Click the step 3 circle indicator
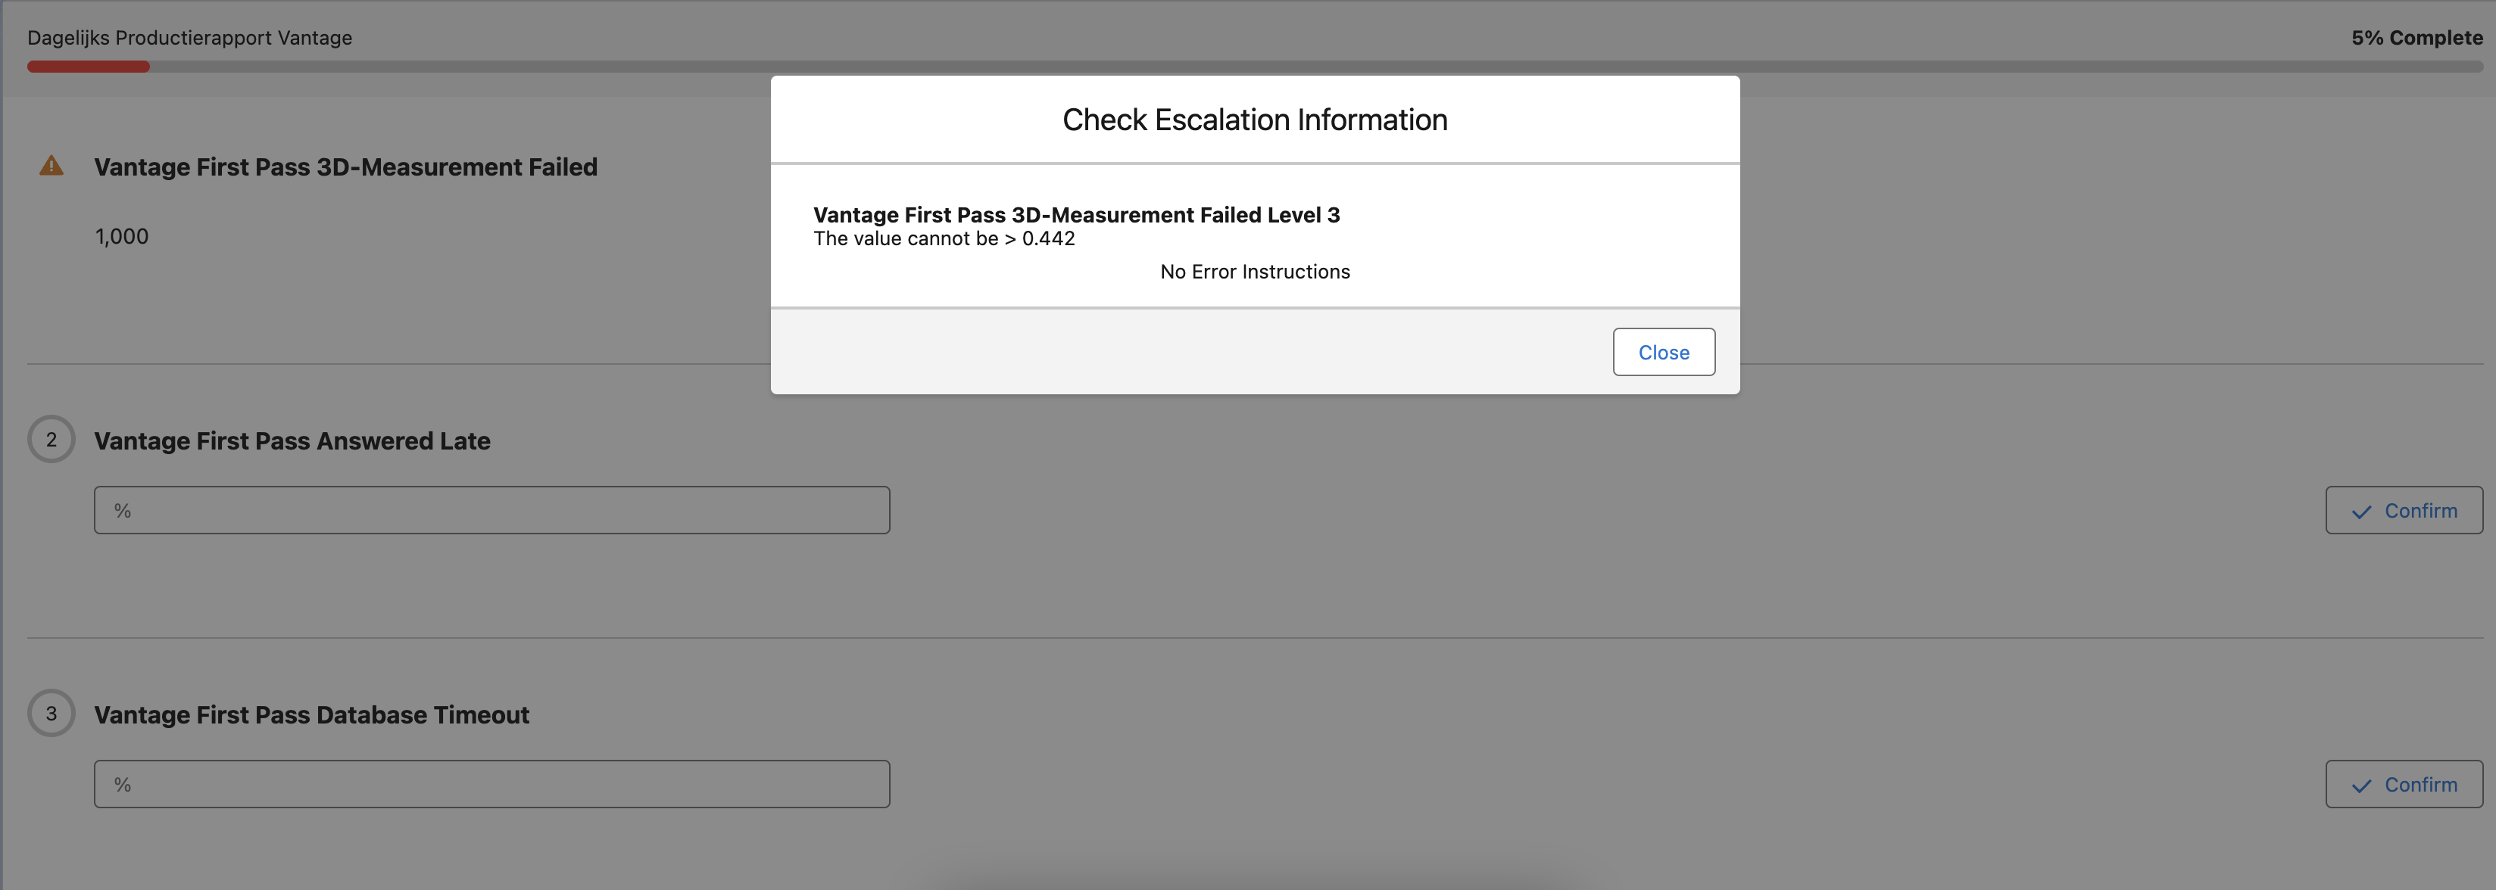This screenshot has width=2496, height=890. point(51,714)
